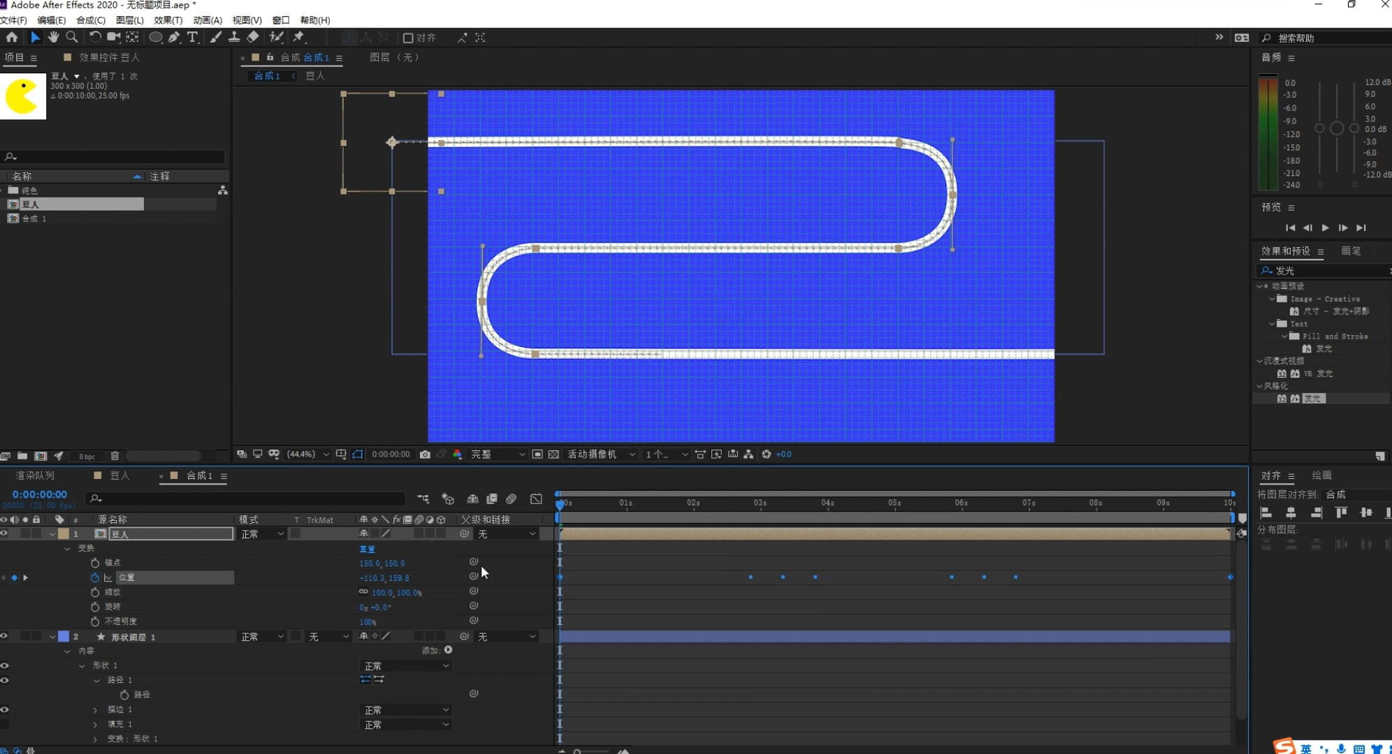Click the snapshot camera icon in viewer
The width and height of the screenshot is (1392, 754).
(425, 454)
